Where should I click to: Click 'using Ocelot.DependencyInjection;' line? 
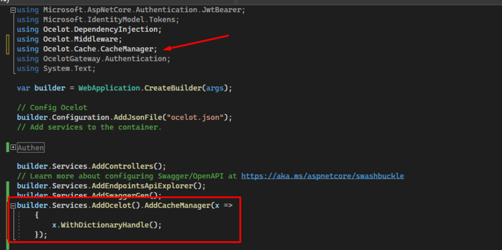pyautogui.click(x=89, y=29)
